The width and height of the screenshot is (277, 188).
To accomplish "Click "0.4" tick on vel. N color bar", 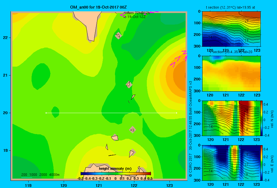I will tap(266, 105).
